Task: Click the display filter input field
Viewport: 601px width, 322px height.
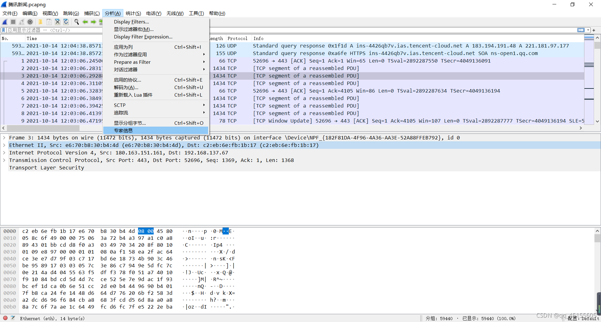Action: 291,30
